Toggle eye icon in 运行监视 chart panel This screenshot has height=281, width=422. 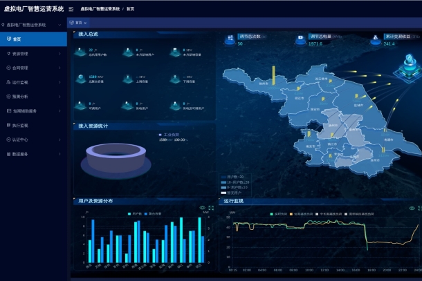pos(412,208)
